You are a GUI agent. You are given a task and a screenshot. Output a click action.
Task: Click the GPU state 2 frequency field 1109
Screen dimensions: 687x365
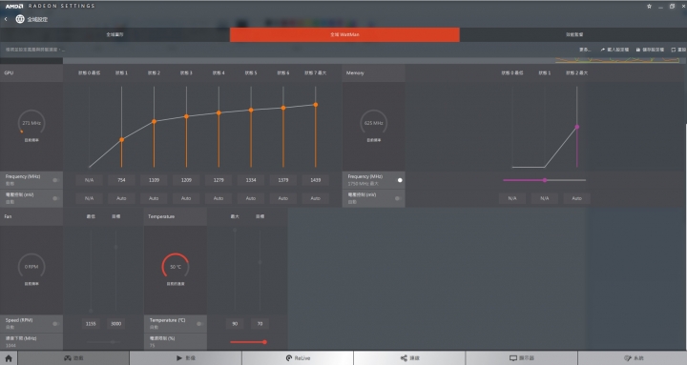(x=154, y=180)
